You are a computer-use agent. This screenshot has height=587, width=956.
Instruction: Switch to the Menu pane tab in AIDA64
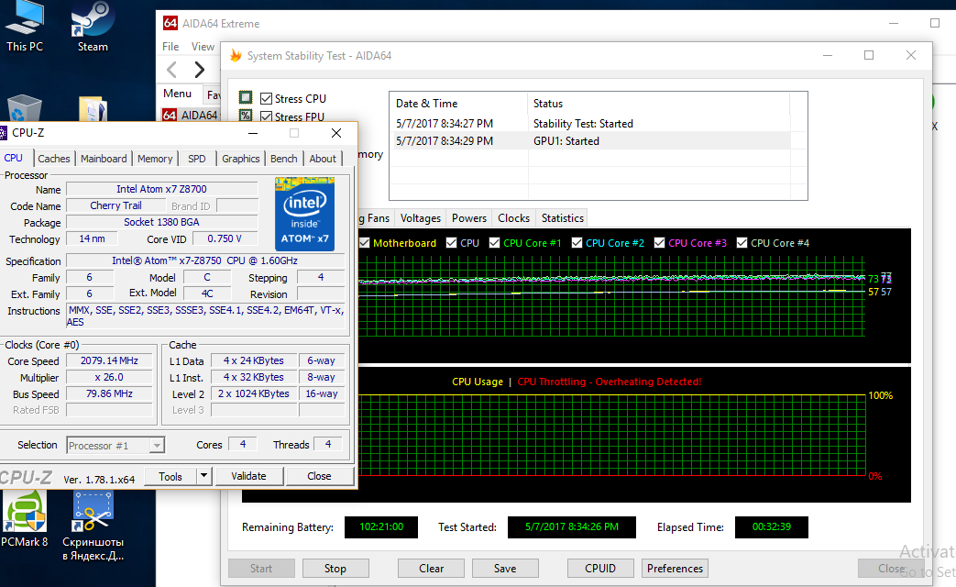178,94
